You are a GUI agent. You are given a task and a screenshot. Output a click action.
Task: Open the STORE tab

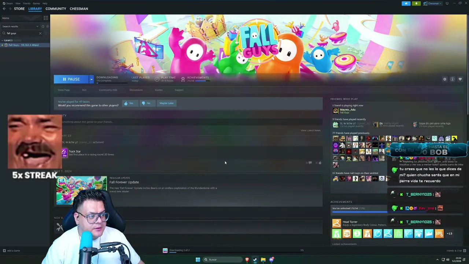click(19, 9)
